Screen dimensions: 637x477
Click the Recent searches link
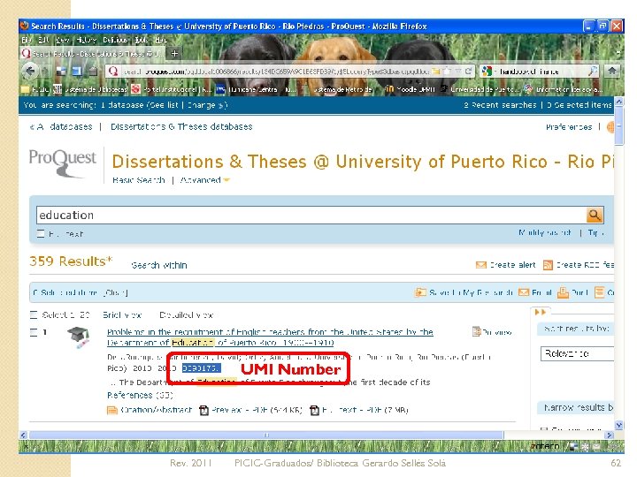tap(500, 105)
